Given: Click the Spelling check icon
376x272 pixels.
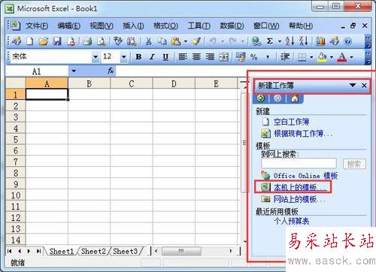Looking at the screenshot, I should point(117,41).
